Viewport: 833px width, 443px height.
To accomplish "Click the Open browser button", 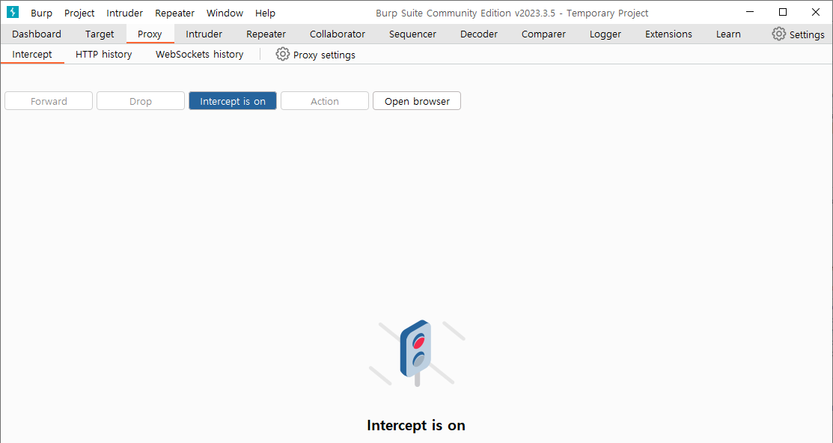I will click(x=417, y=101).
